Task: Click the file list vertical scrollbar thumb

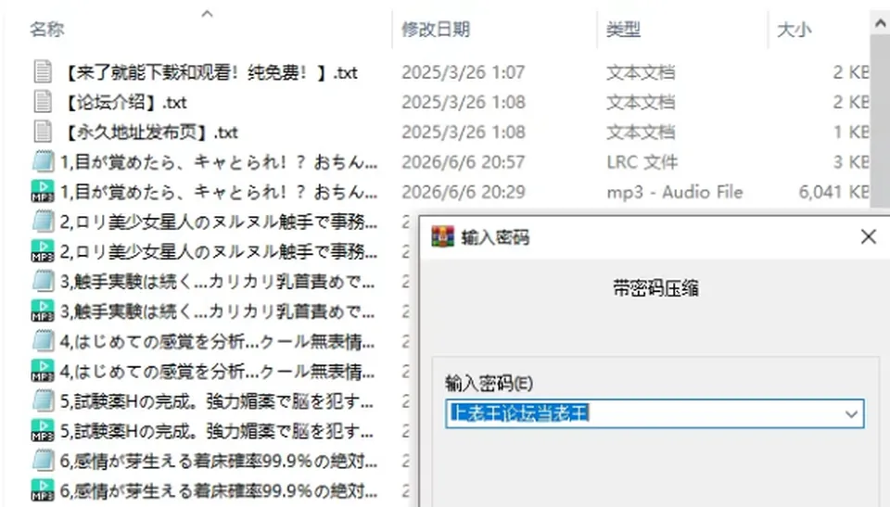Action: click(x=880, y=120)
